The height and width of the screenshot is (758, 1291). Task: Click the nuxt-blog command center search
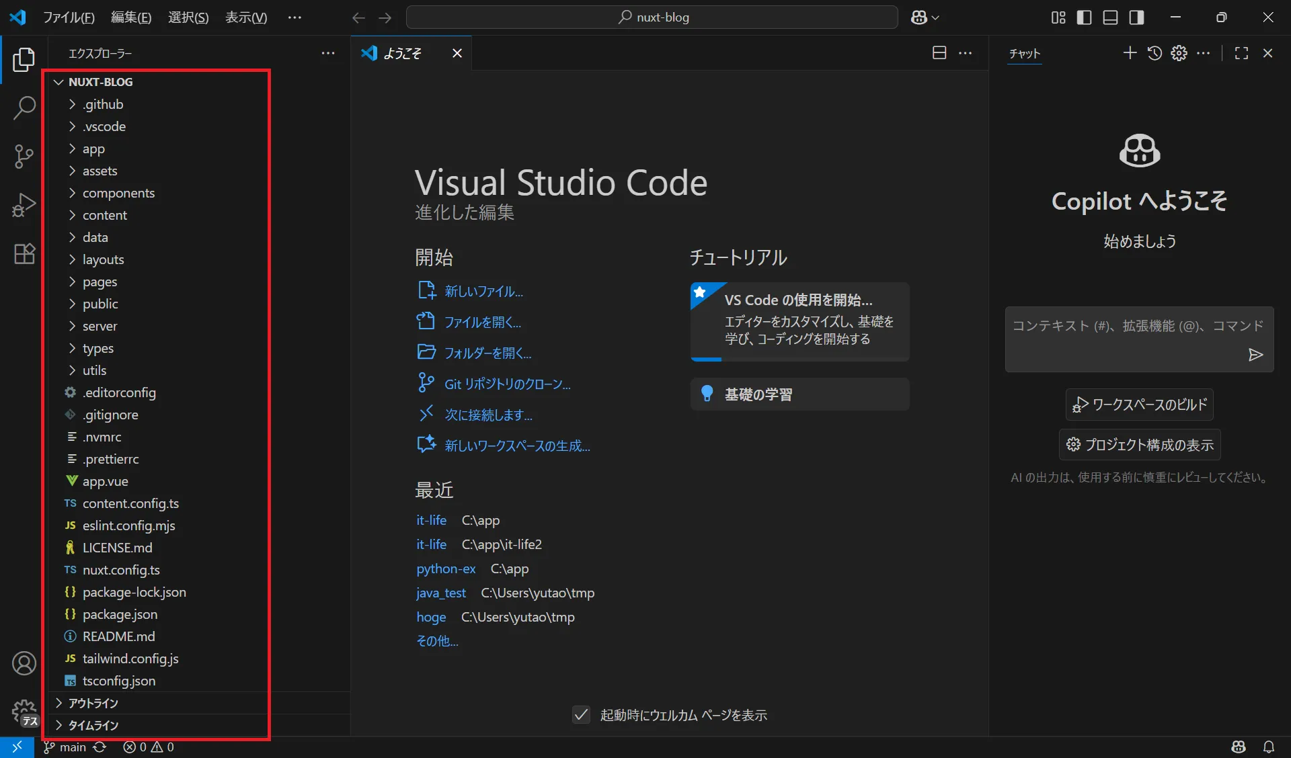pos(652,17)
